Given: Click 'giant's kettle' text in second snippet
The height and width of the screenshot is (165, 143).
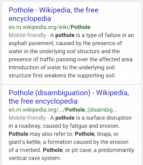Looking at the screenshot, I should coord(25,142).
